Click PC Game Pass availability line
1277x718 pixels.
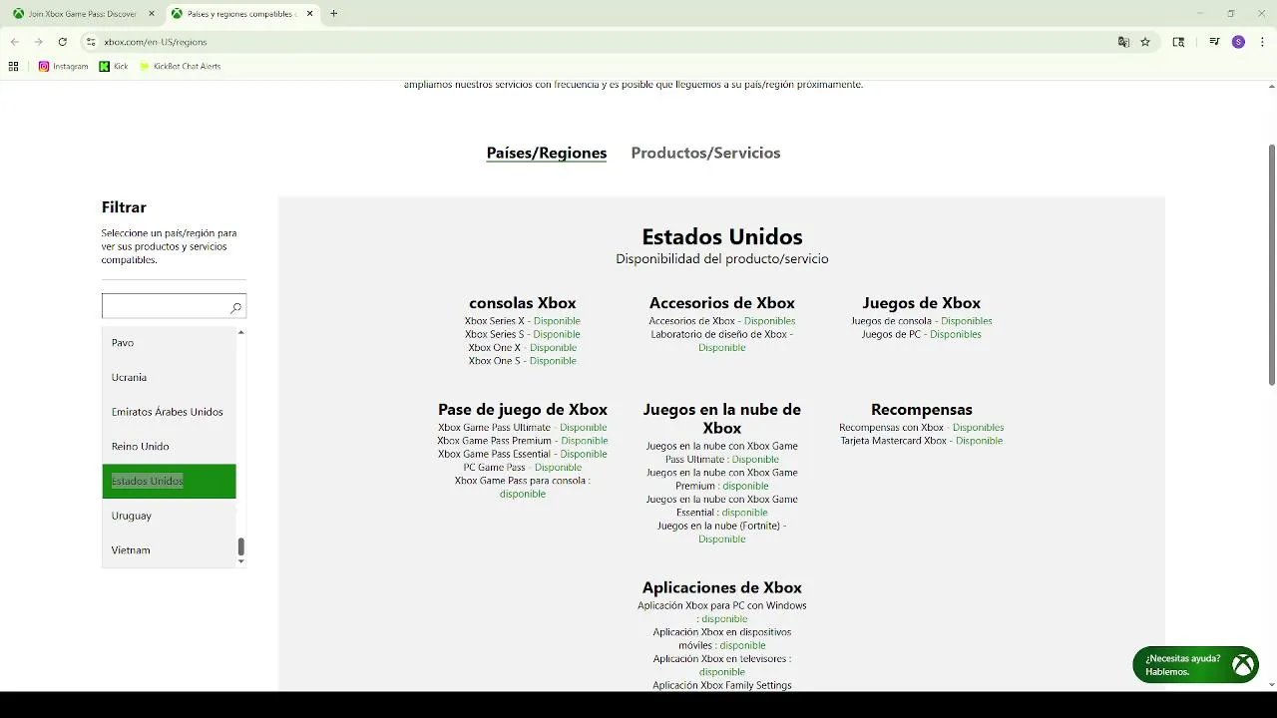pos(523,468)
